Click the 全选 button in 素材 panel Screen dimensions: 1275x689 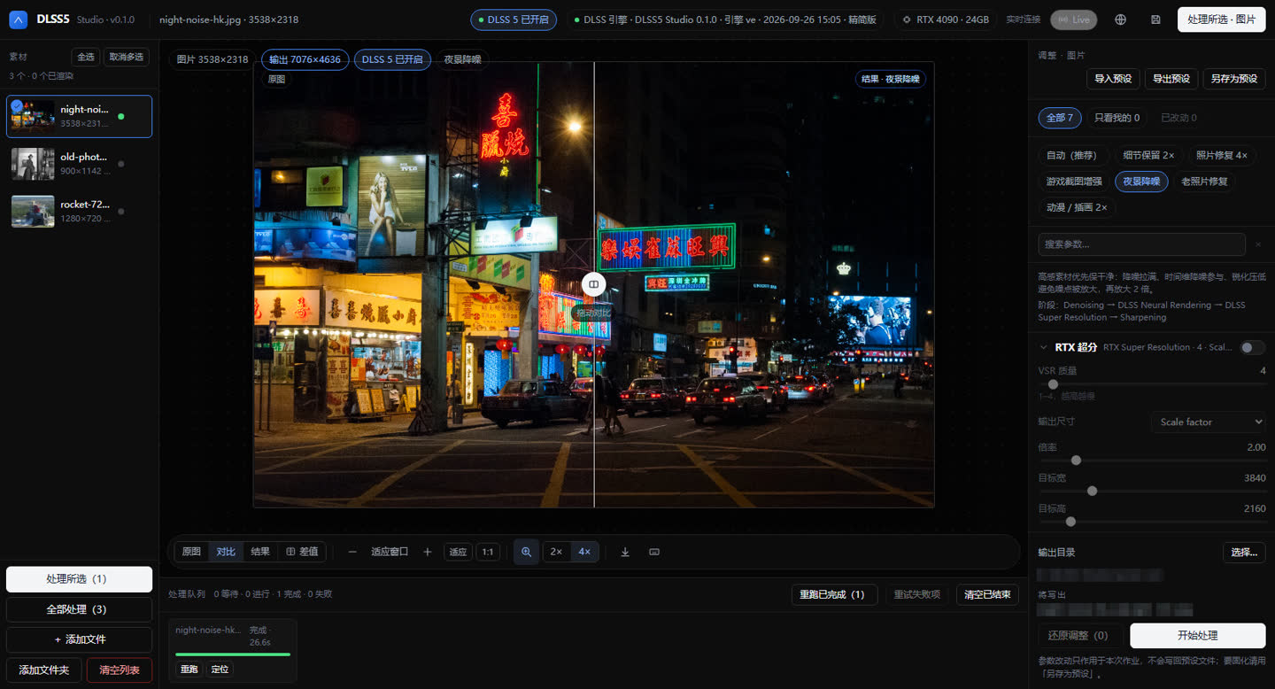coord(86,57)
